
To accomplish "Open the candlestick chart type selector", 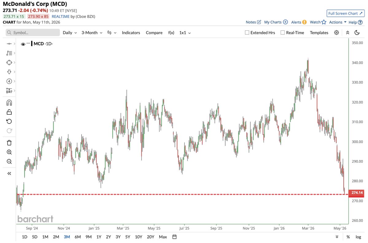I will tap(112, 33).
